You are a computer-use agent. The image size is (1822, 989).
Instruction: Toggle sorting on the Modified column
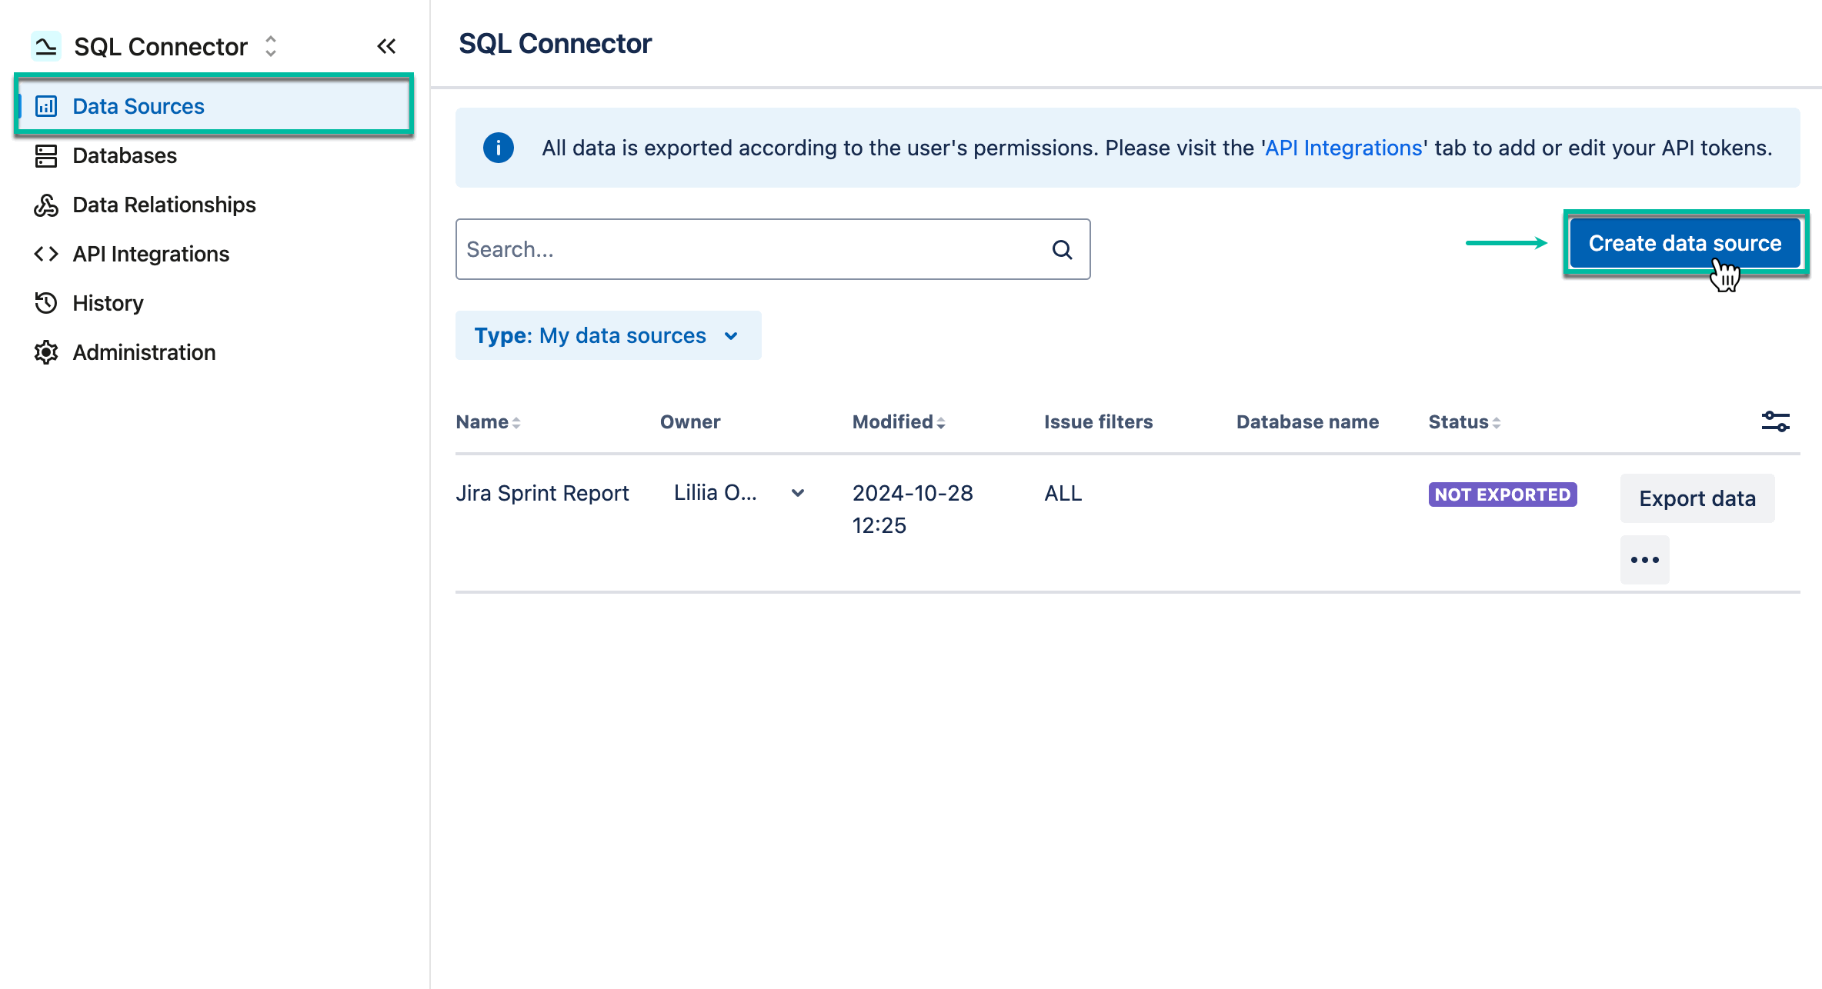coord(942,421)
